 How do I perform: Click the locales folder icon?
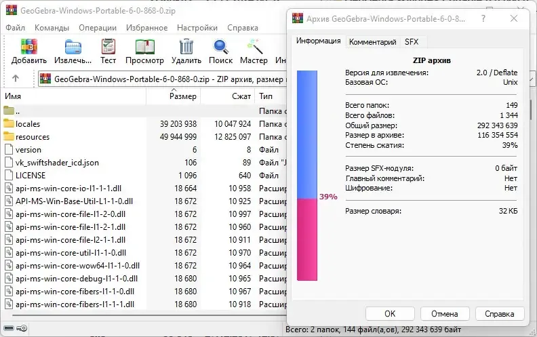click(x=9, y=123)
